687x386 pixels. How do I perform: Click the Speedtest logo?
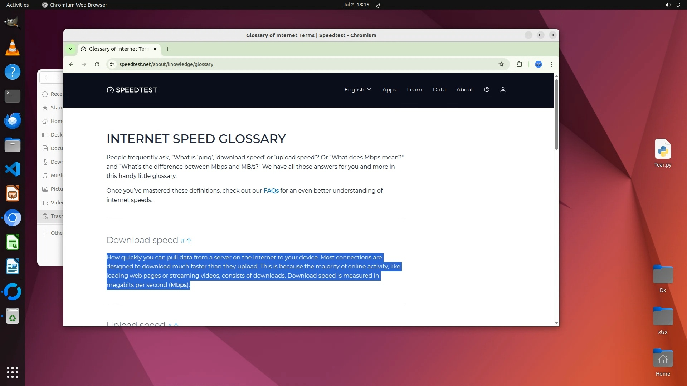point(132,90)
